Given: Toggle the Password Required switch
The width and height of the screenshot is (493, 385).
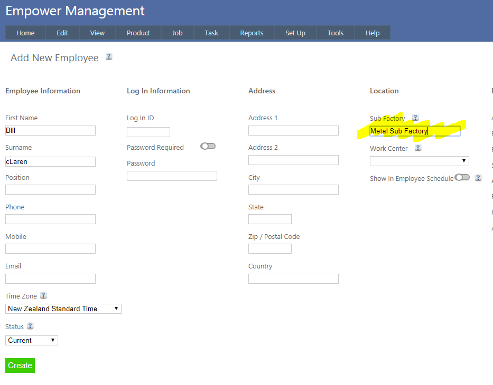Looking at the screenshot, I should [x=208, y=147].
